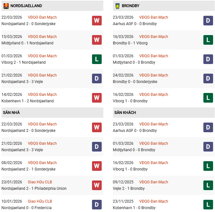The width and height of the screenshot is (215, 212).
Task: Click W badge for the Philadelphia Union match
Action: pyautogui.click(x=97, y=185)
